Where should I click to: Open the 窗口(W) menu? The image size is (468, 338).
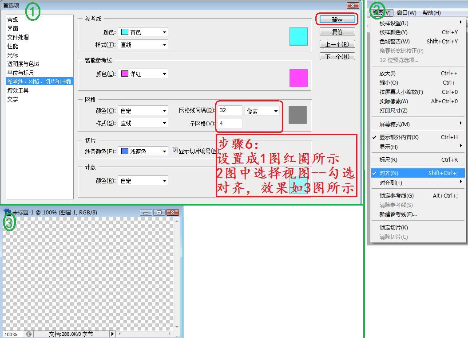pyautogui.click(x=407, y=12)
